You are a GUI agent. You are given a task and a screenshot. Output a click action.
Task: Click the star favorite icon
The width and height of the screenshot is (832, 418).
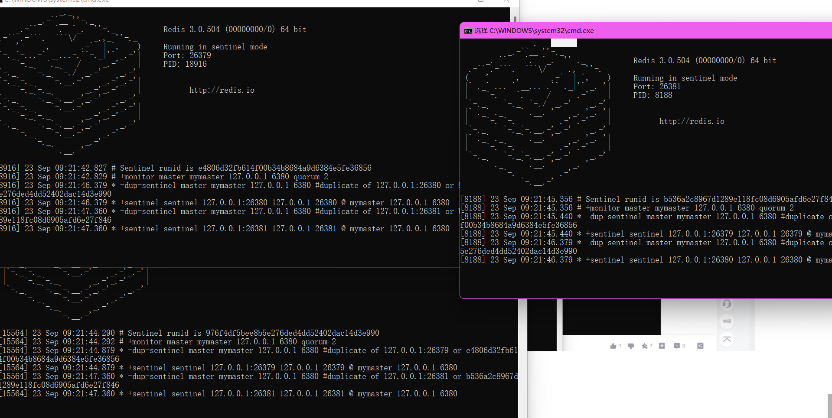(x=645, y=346)
